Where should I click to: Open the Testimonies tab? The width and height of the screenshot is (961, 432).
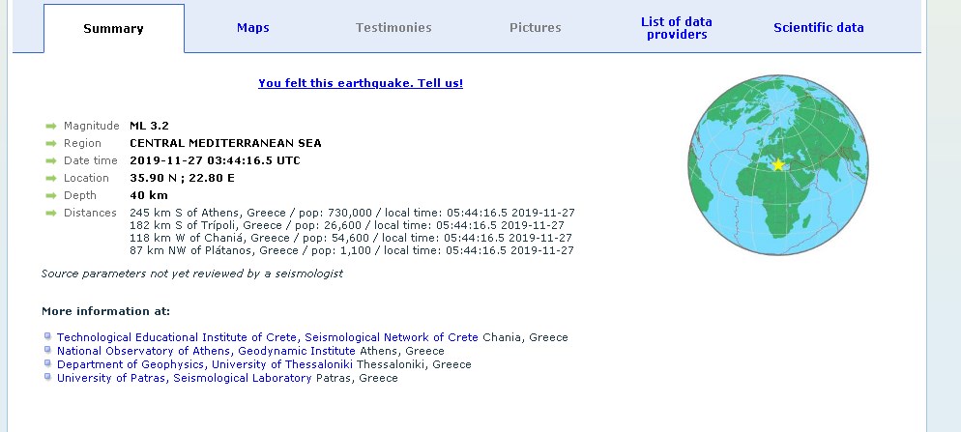pos(393,28)
